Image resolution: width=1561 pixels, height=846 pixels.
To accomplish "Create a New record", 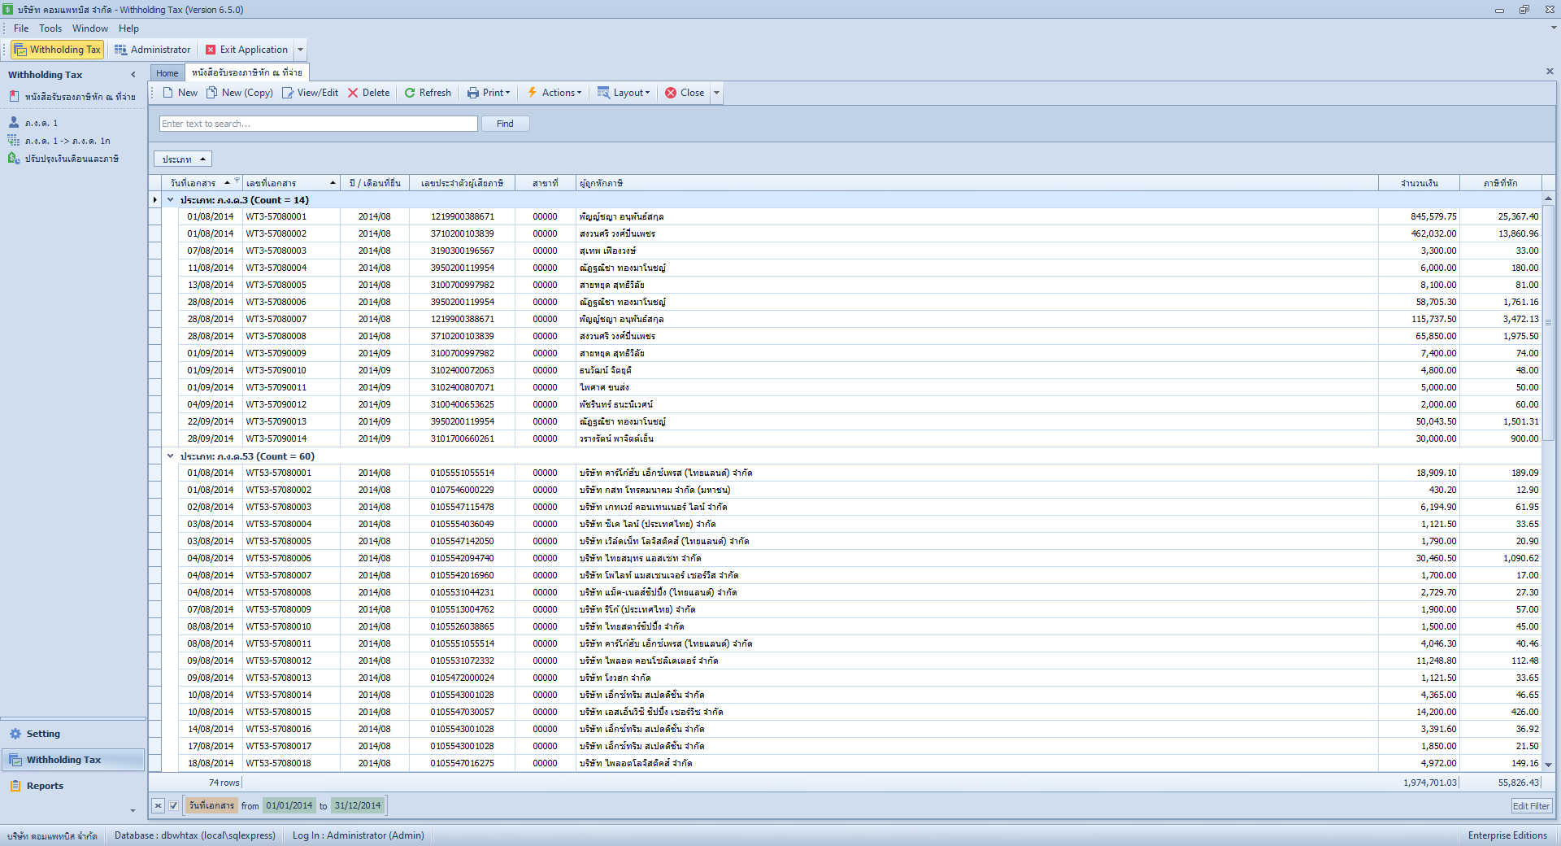I will coord(180,93).
